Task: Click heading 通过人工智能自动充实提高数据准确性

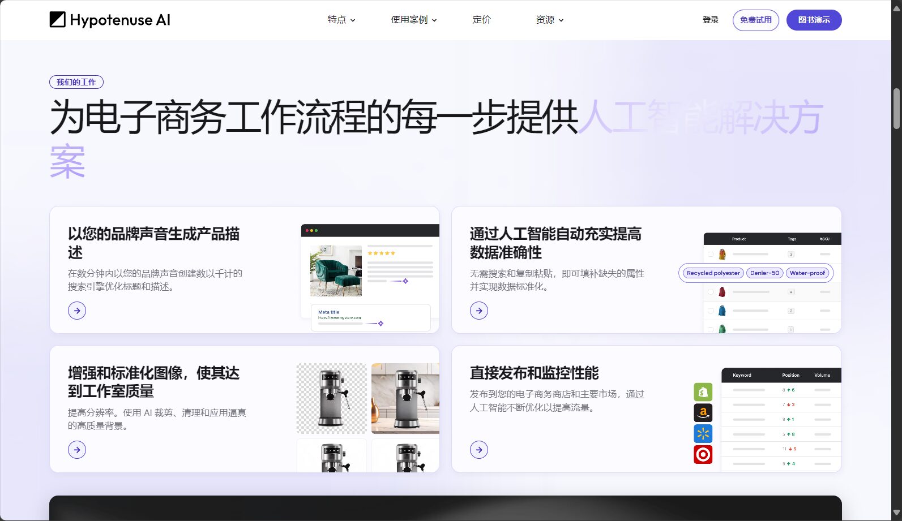Action: (555, 243)
